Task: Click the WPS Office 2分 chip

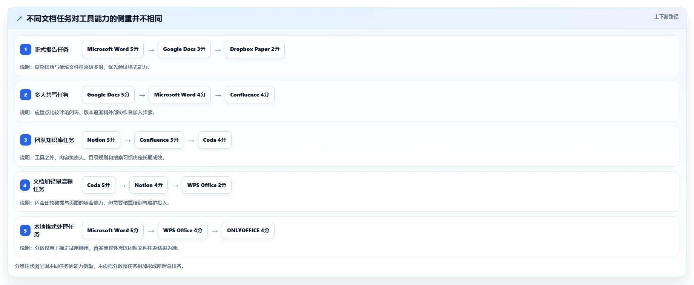Action: click(x=207, y=185)
